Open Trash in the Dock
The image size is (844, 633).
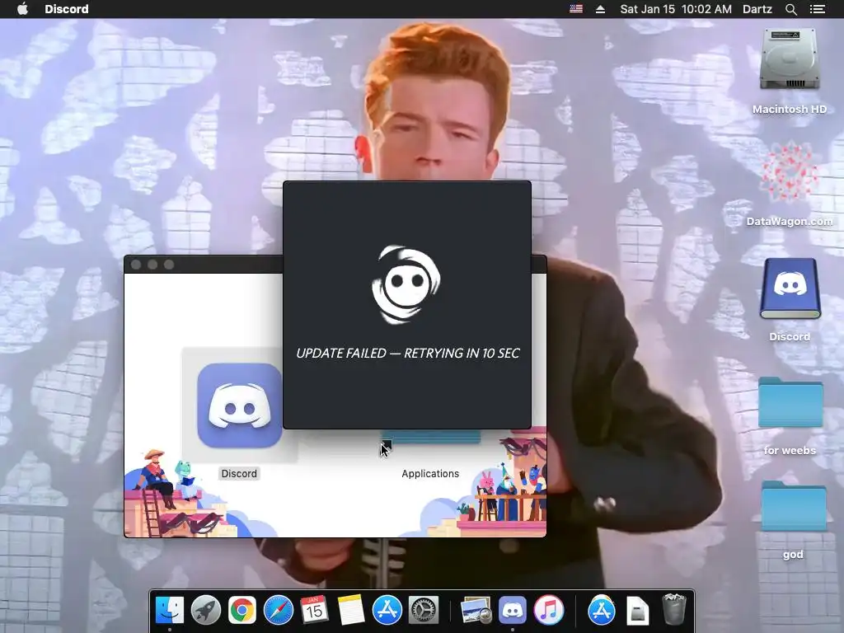673,609
